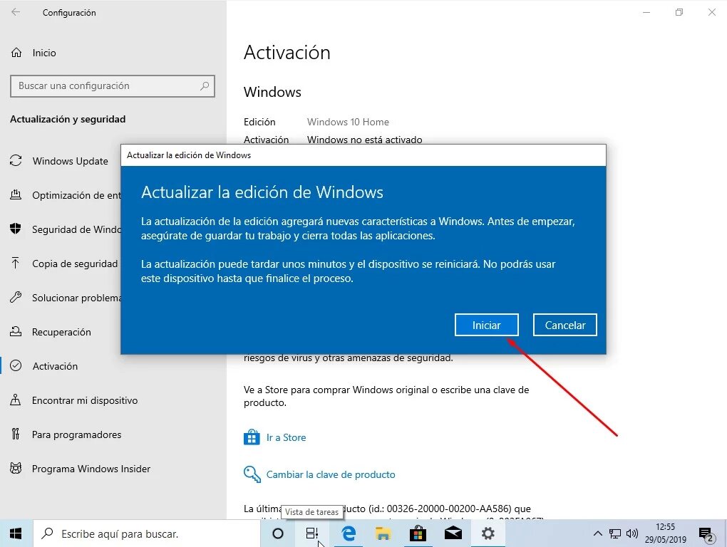The image size is (727, 547).
Task: Click the magnifier icon in settings search
Action: pyautogui.click(x=204, y=85)
